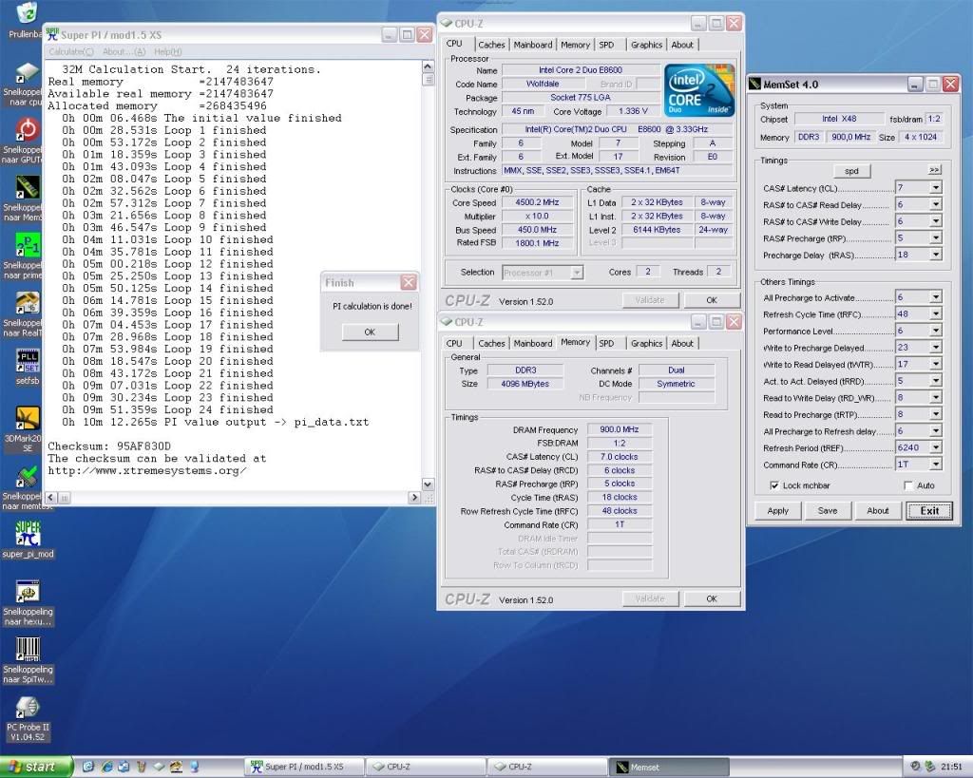Click the Super PI horizontal scrollbar right arrow
973x778 pixels.
tap(414, 497)
